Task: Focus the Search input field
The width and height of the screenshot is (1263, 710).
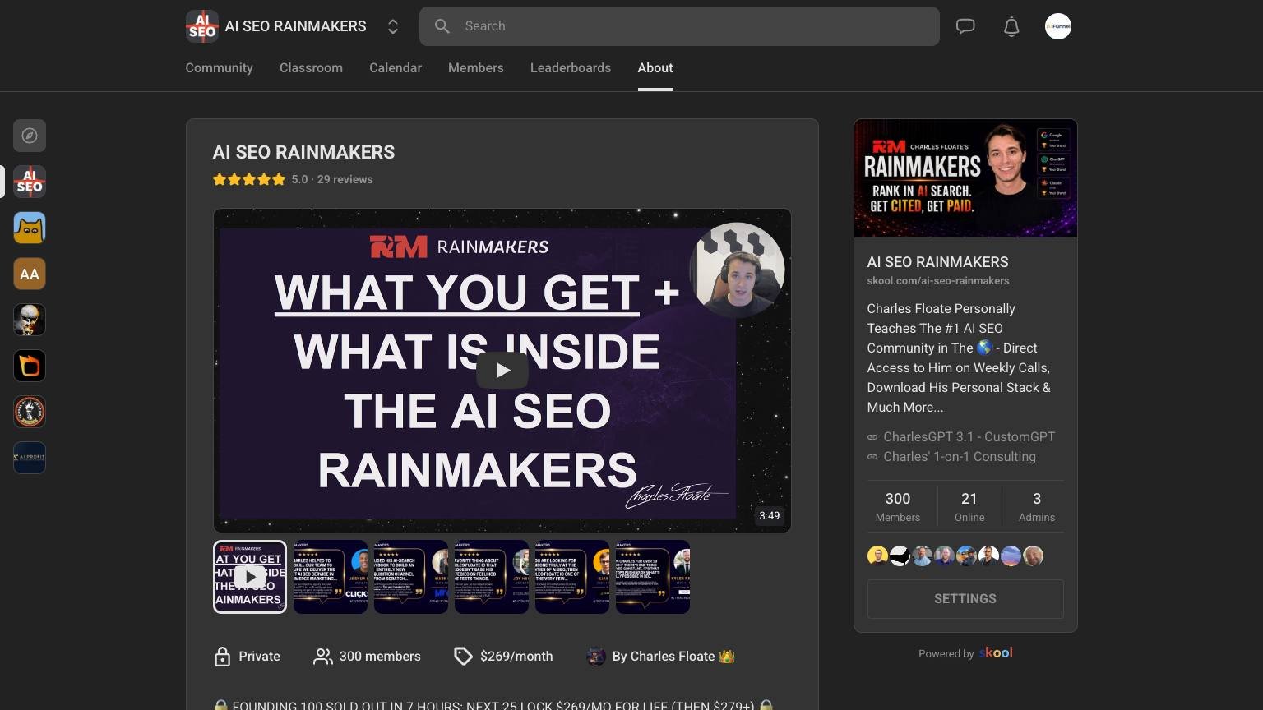Action: [x=679, y=26]
